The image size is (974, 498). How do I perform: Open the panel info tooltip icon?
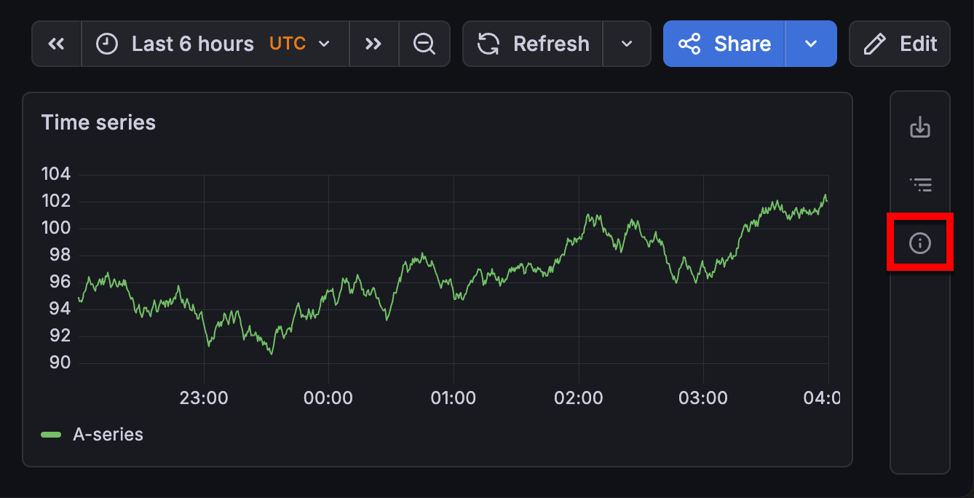[919, 242]
